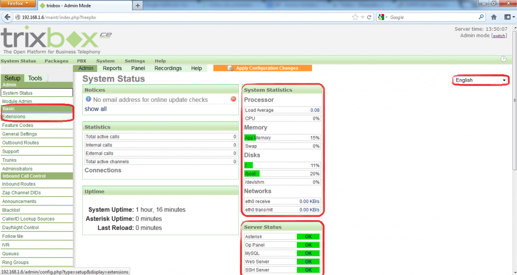517x275 pixels.
Task: Open the bookmarks toolbar icon at far right
Action: pyautogui.click(x=509, y=17)
